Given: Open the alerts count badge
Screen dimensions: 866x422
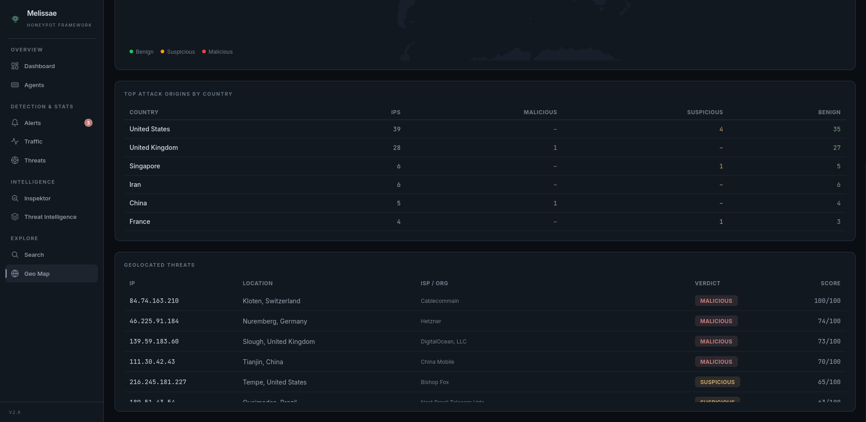Looking at the screenshot, I should pyautogui.click(x=88, y=123).
